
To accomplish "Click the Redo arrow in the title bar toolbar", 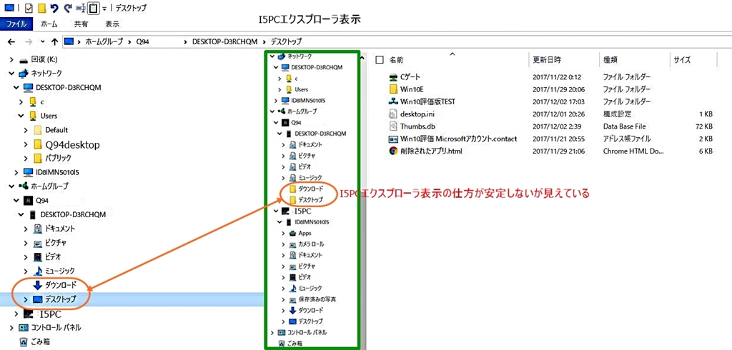I will point(68,7).
